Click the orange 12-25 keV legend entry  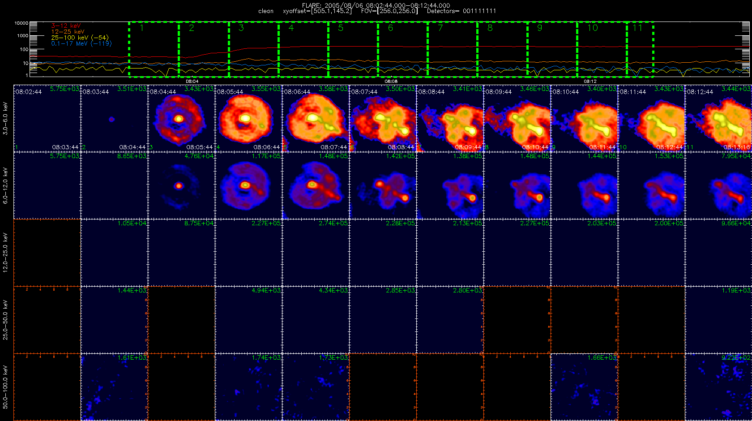coord(68,32)
